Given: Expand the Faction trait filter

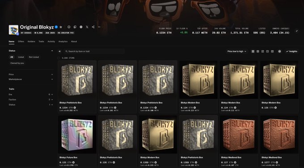Looking at the screenshot, I should pos(31,99).
